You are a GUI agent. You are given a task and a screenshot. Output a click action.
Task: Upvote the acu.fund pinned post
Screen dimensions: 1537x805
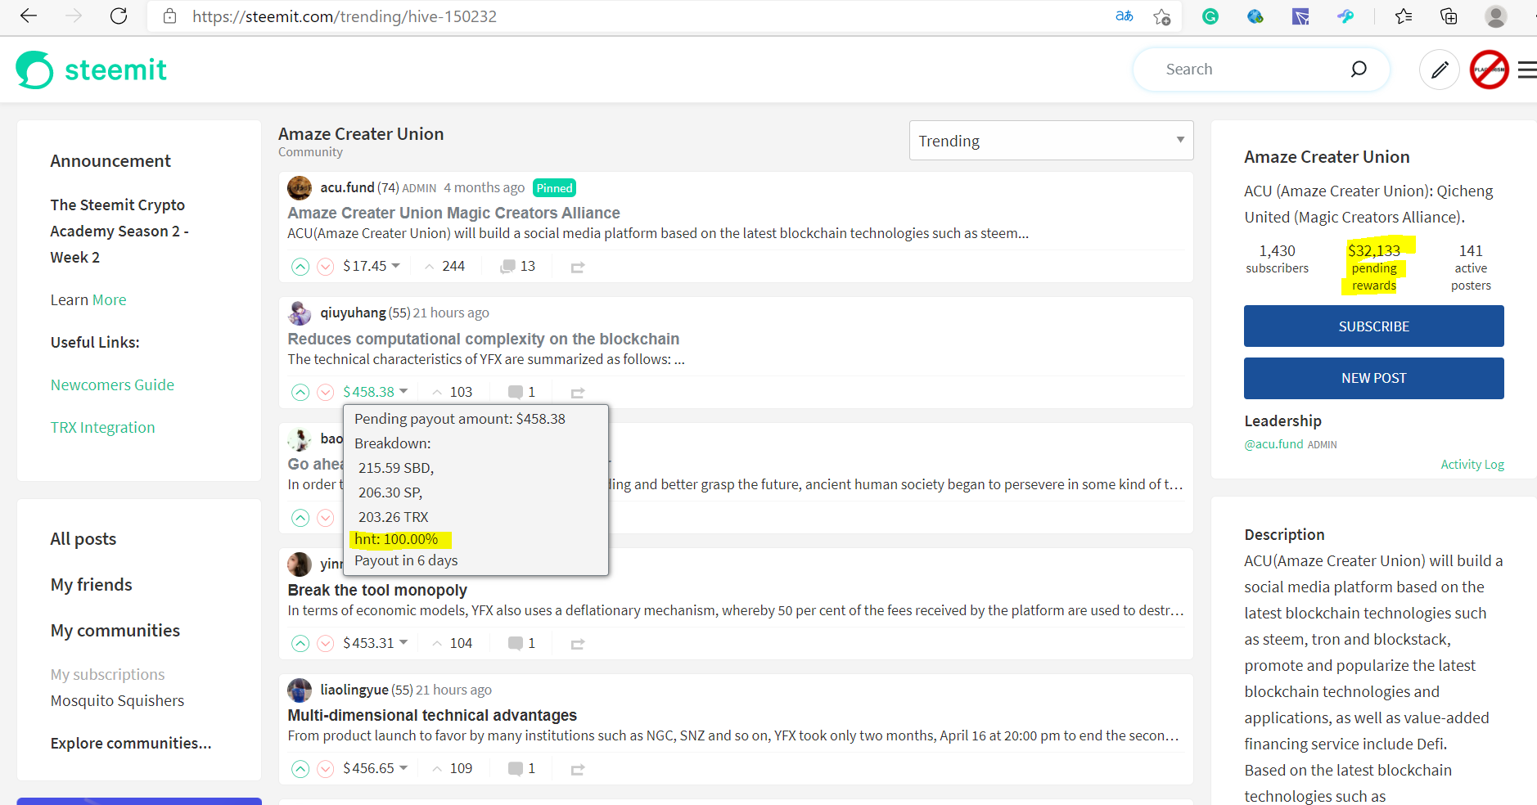300,267
